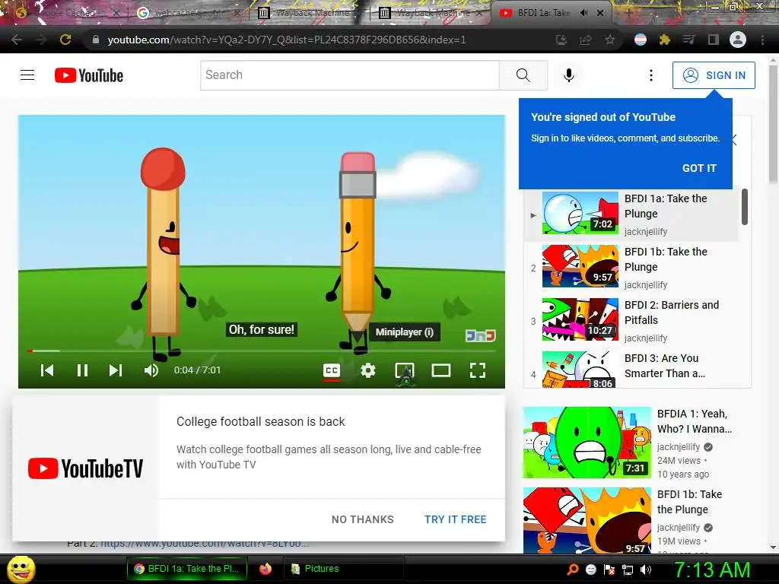Viewport: 779px width, 584px height.
Task: Open smiley face Start button
Action: click(21, 569)
